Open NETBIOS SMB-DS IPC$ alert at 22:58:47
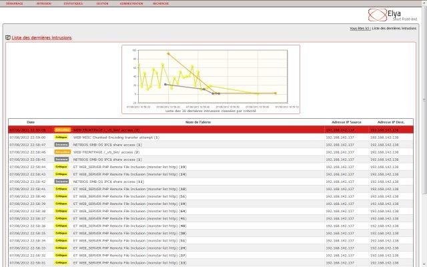 107,145
